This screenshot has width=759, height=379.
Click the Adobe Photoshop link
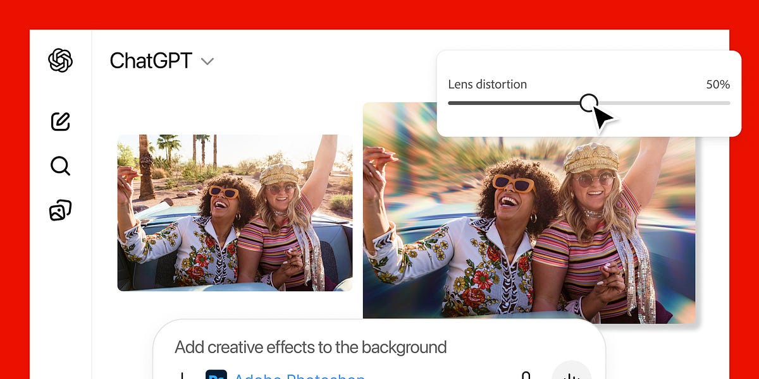(299, 375)
